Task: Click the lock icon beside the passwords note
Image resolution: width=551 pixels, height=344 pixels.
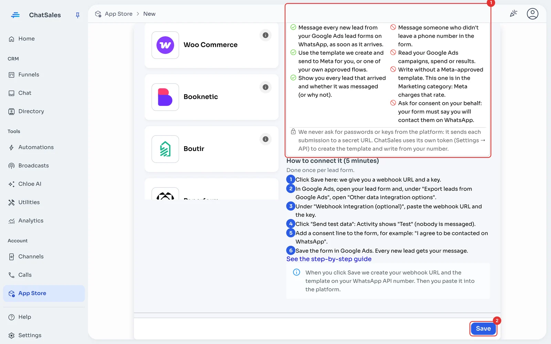Action: (x=293, y=131)
